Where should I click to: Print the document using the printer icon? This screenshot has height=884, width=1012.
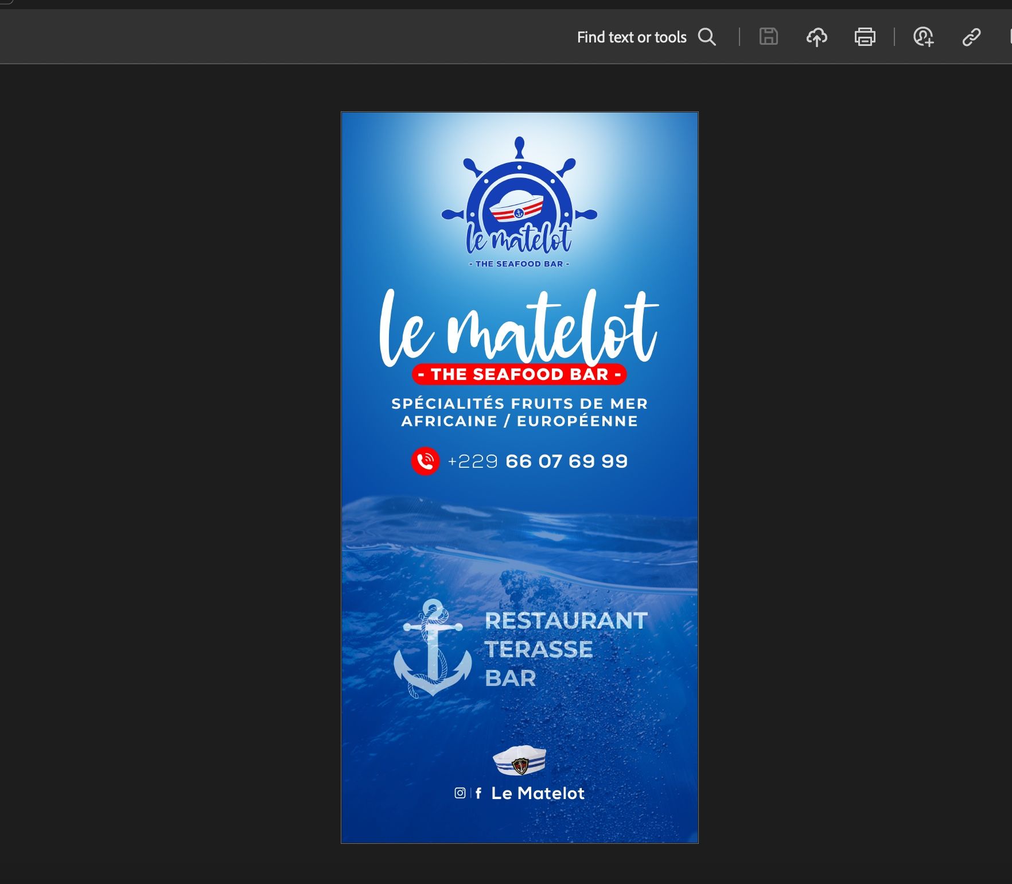click(x=865, y=37)
